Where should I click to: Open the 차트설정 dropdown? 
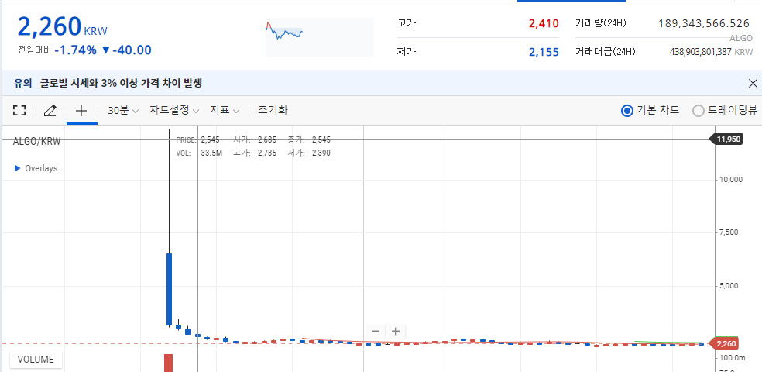(174, 110)
